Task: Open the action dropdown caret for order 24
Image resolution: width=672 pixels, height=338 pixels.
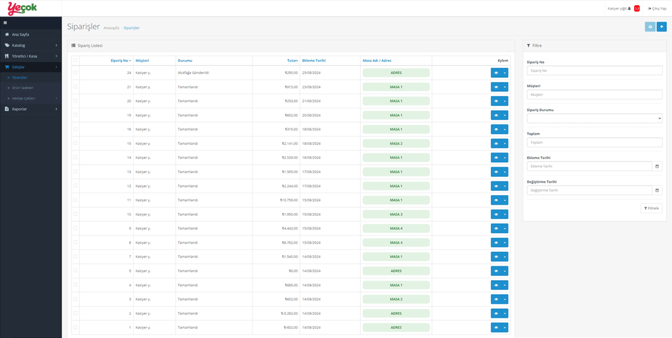Action: pyautogui.click(x=505, y=73)
